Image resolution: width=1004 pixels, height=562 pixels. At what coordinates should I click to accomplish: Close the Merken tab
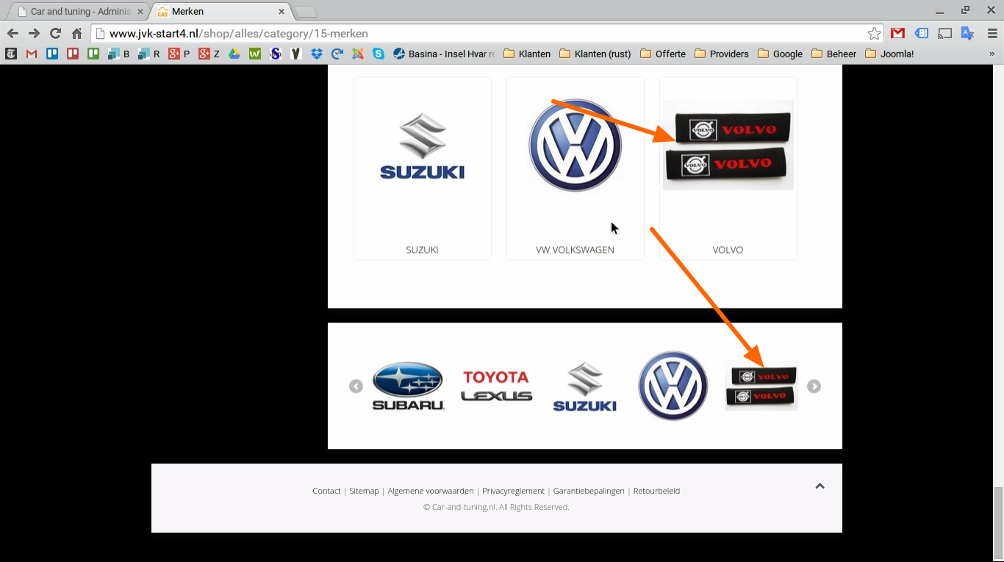282,12
